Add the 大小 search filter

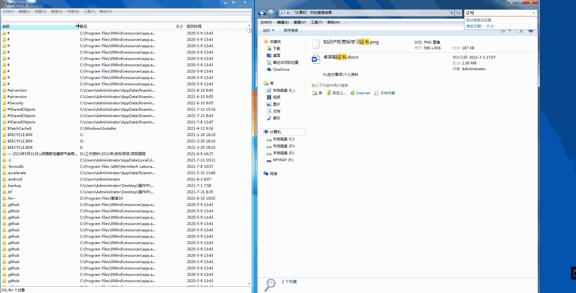490,26
